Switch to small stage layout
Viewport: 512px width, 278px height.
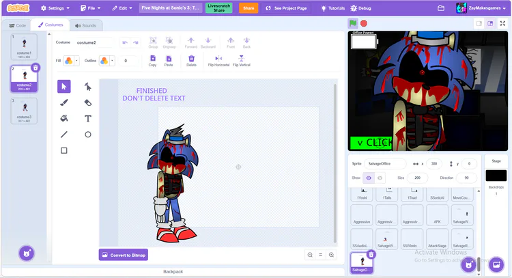click(479, 23)
